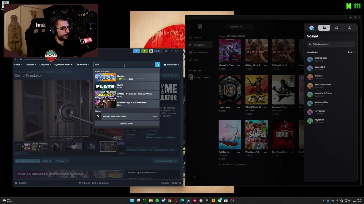Expand the Özel Kısımlar dropdown
Viewport: 364px width, 204px height.
click(x=82, y=65)
